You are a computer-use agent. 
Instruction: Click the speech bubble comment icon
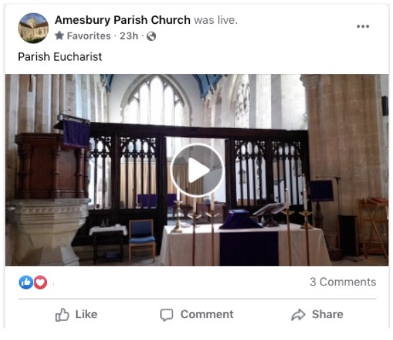[x=167, y=315]
